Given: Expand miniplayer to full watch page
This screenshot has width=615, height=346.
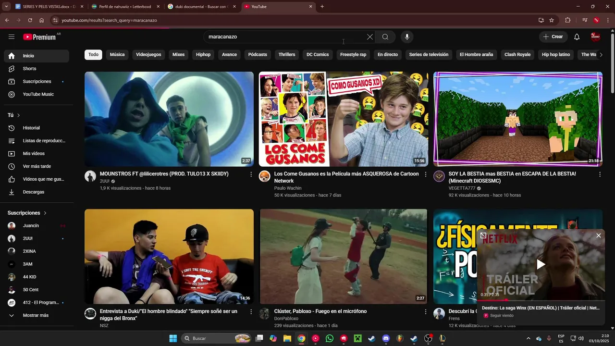Looking at the screenshot, I should click(483, 235).
